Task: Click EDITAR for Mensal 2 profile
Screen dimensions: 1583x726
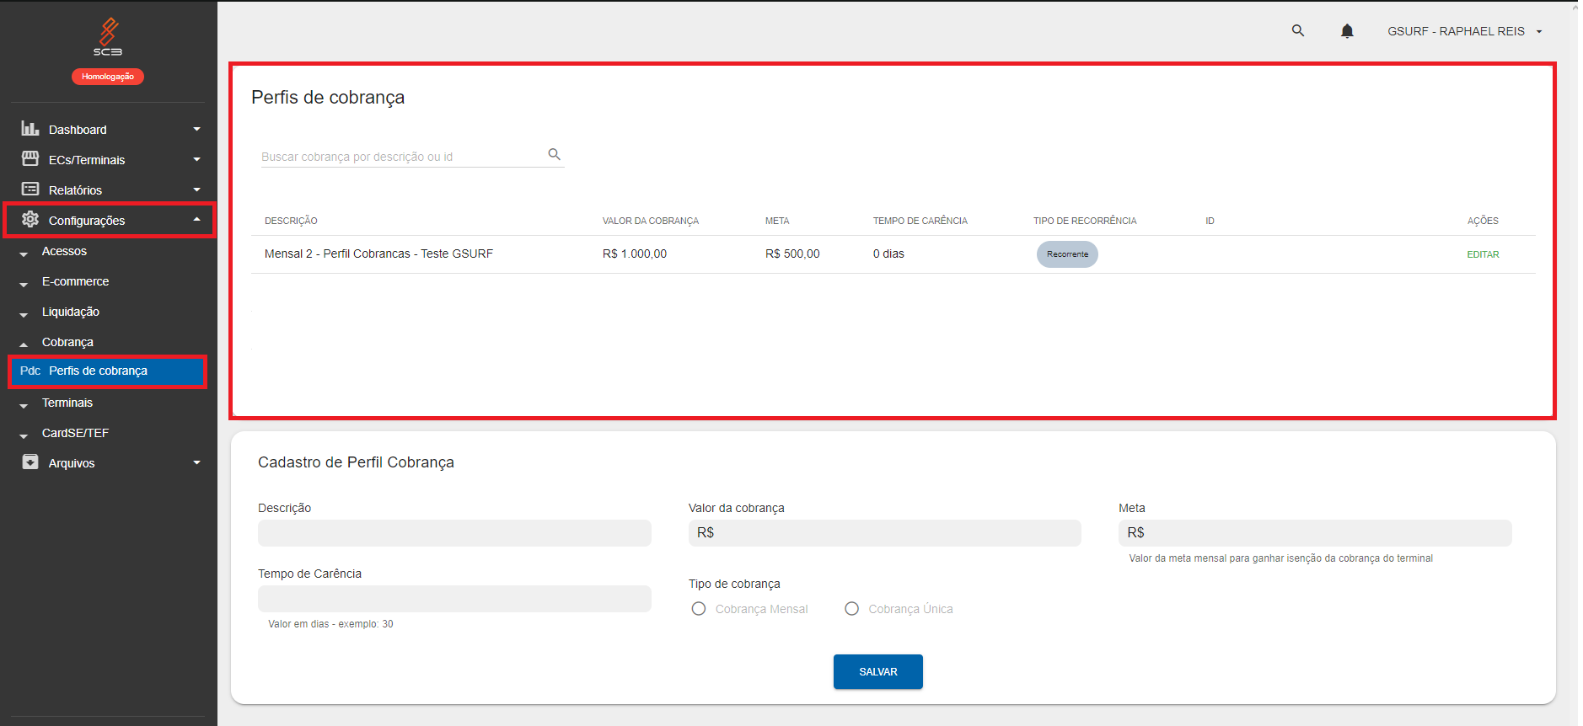Action: (x=1483, y=254)
